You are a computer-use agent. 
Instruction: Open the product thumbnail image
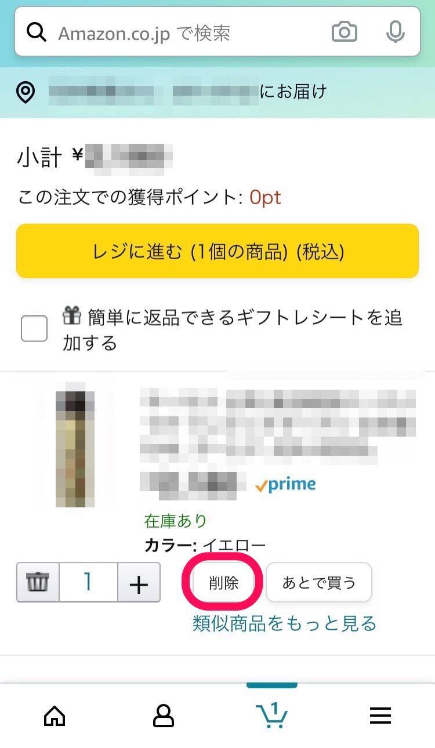coord(75,445)
